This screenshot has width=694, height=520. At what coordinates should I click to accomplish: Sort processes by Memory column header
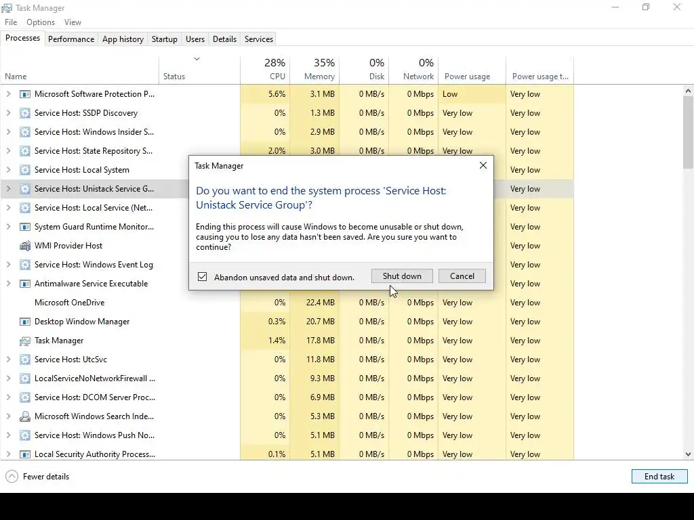coord(314,70)
